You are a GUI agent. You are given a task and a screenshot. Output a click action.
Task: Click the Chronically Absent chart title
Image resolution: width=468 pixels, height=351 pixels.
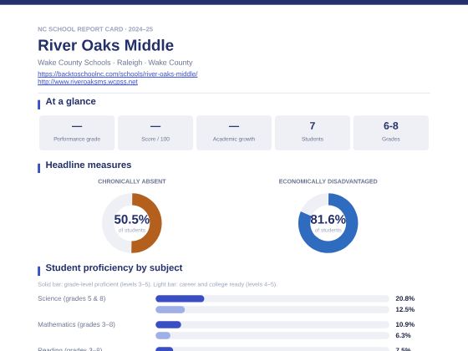[x=132, y=181]
